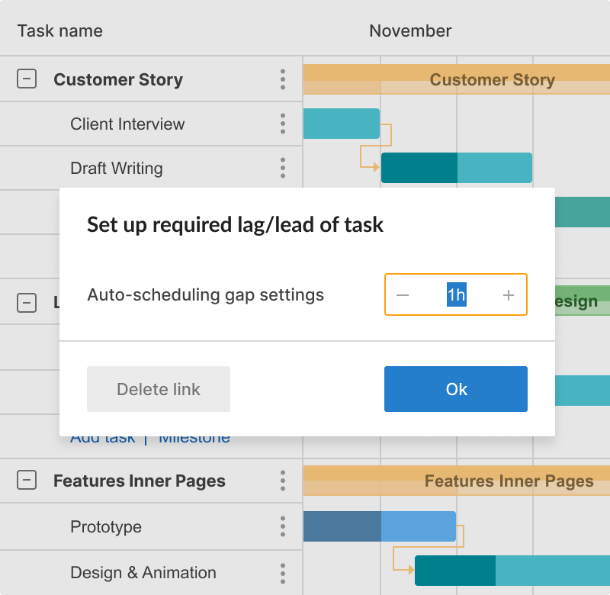Click the Draft Writing Gantt bar
This screenshot has height=595, width=610.
tap(456, 168)
